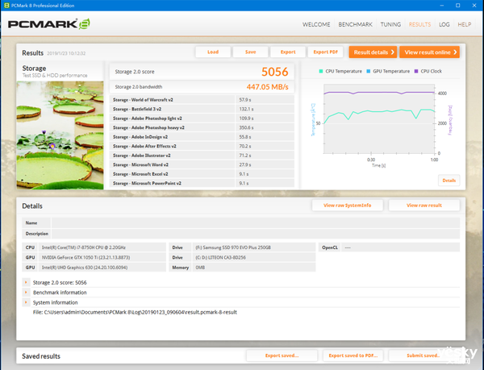Click CPU Temperature legend swatch

click(x=321, y=71)
